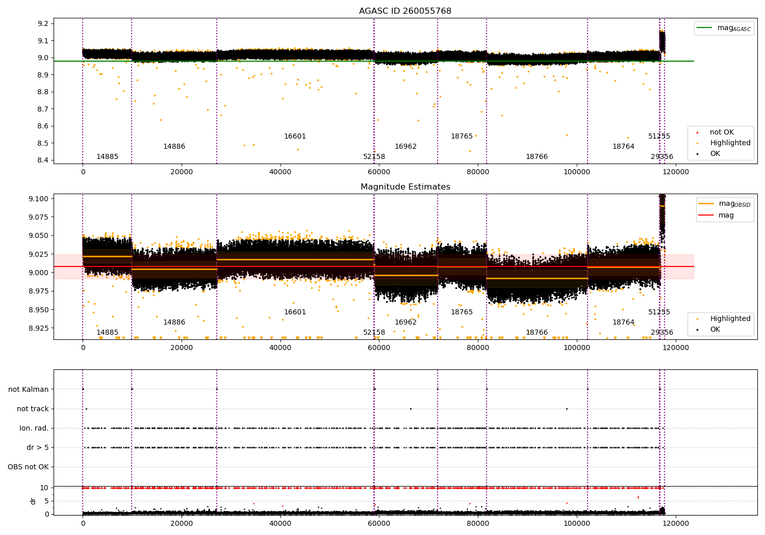This screenshot has height=535, width=765.
Task: Click the 'not track' y-axis label
Action: coord(33,409)
